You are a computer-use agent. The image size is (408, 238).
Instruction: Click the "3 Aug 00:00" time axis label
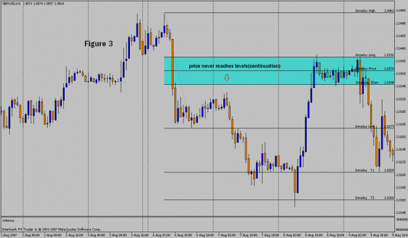point(96,235)
